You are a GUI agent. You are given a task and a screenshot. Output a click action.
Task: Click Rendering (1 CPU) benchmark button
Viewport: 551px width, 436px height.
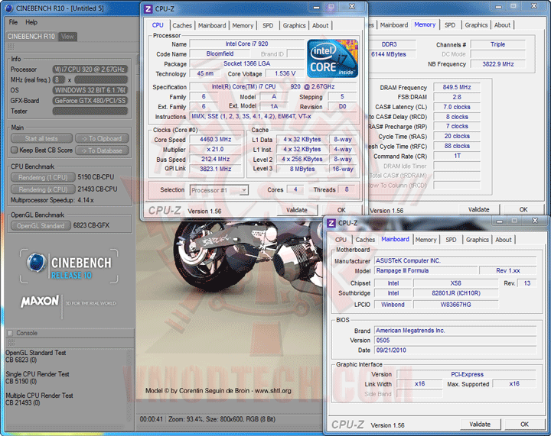(x=43, y=177)
